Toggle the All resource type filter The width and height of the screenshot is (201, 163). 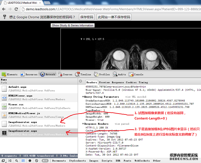[45, 161]
